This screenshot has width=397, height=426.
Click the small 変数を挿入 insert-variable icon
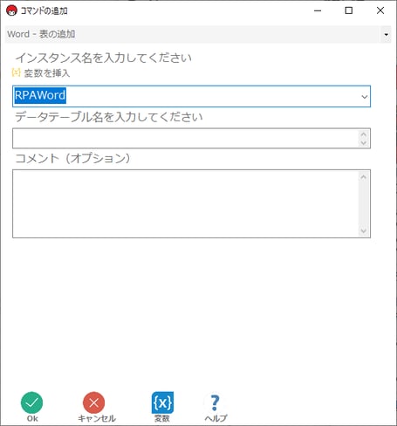point(16,72)
